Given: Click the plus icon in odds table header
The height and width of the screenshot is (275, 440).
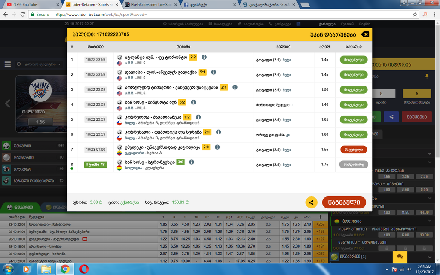Looking at the screenshot, I should point(320,217).
